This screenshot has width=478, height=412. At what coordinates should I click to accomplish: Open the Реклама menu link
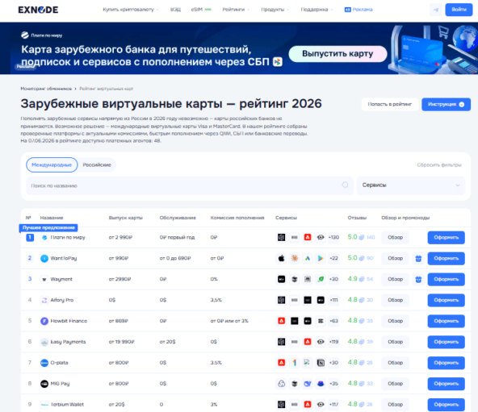point(358,10)
